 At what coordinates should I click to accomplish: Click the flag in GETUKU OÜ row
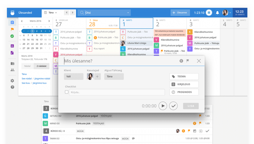coord(200,116)
